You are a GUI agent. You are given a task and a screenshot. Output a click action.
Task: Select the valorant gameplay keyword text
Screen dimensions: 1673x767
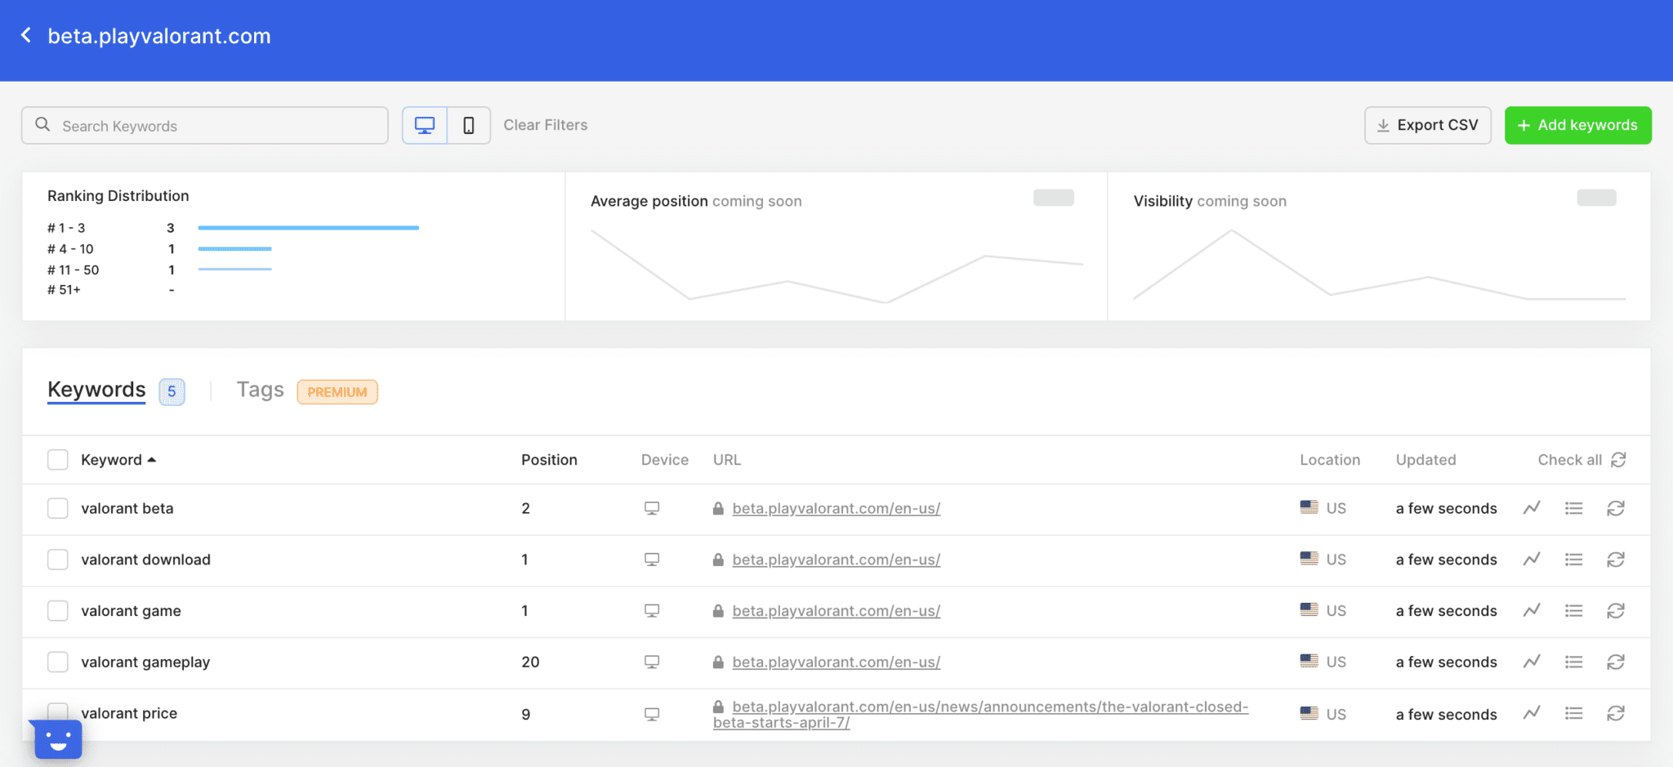click(x=145, y=662)
